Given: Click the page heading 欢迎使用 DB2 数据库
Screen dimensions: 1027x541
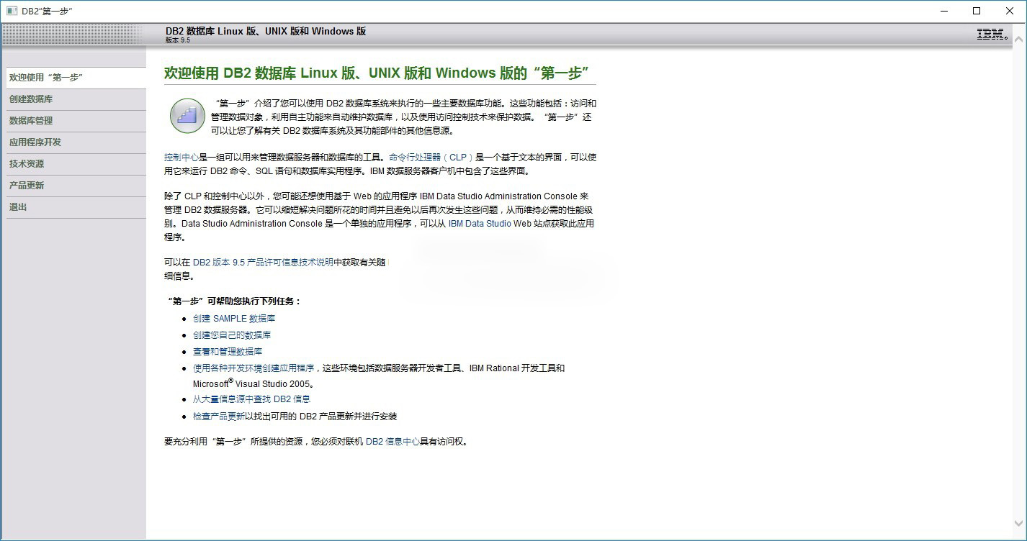Looking at the screenshot, I should click(377, 73).
